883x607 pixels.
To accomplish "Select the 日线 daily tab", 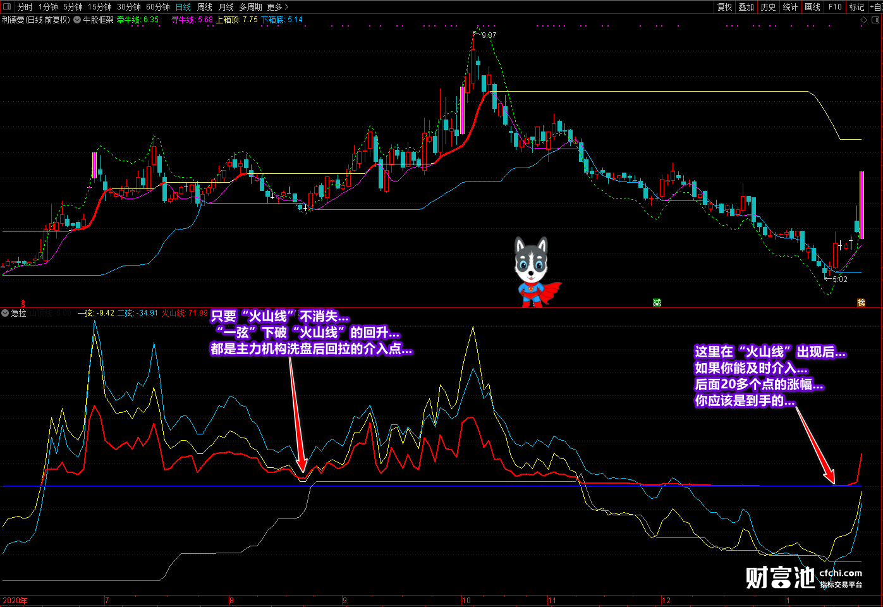I will (183, 7).
